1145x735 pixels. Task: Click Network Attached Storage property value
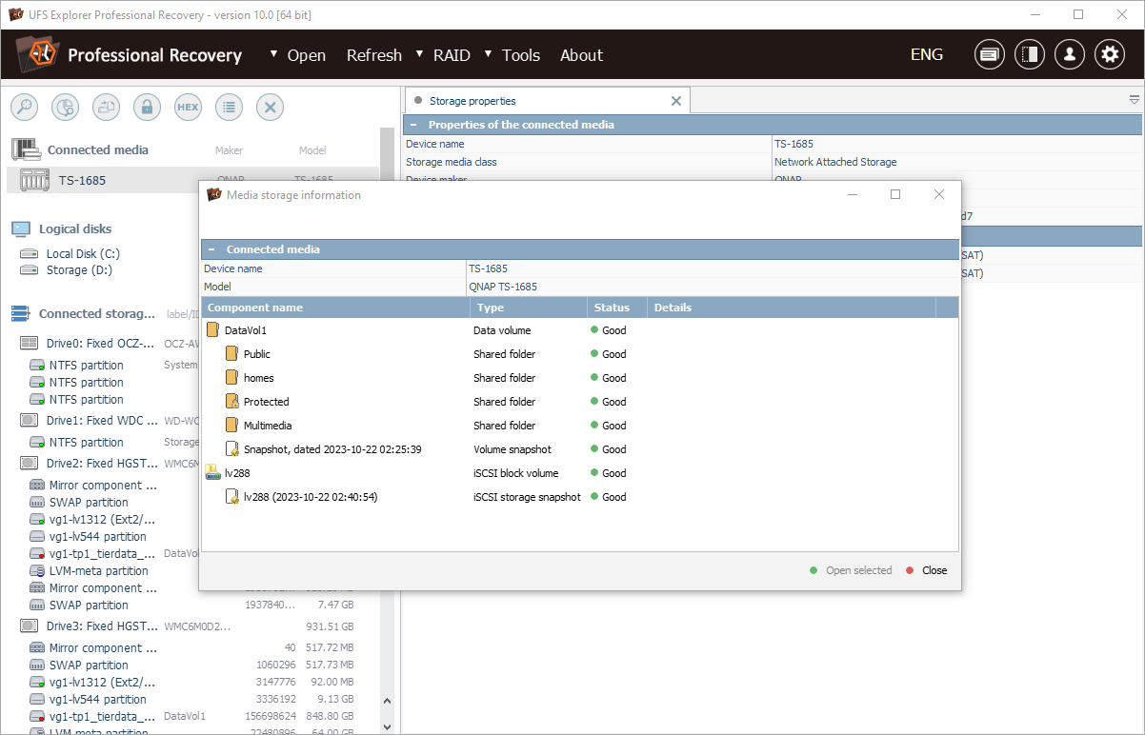coord(835,162)
